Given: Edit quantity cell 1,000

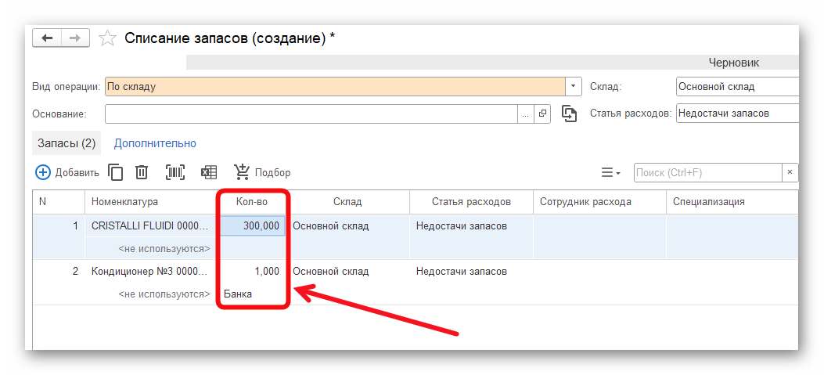Looking at the screenshot, I should pyautogui.click(x=253, y=272).
